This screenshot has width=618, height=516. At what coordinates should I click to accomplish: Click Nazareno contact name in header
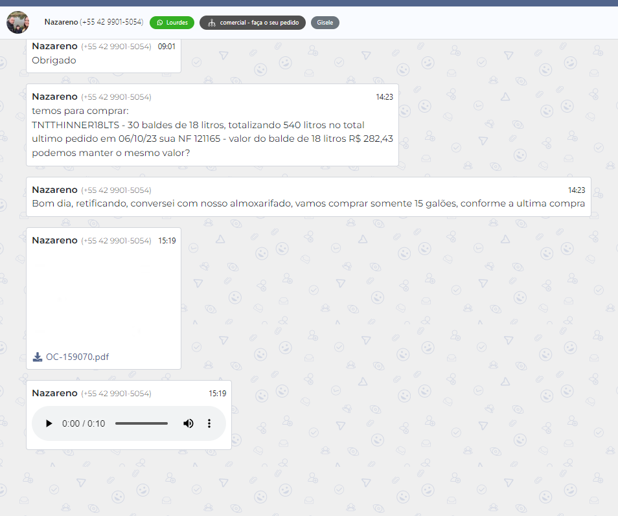pos(61,22)
